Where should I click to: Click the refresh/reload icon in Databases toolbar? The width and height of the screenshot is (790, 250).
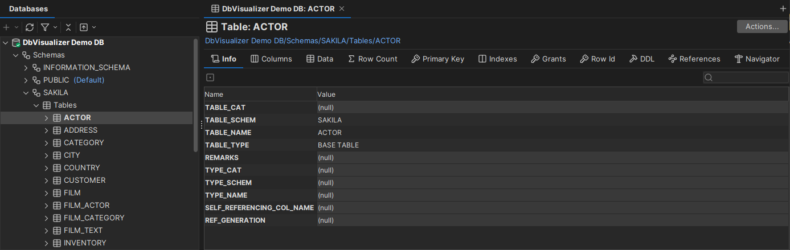click(x=30, y=27)
